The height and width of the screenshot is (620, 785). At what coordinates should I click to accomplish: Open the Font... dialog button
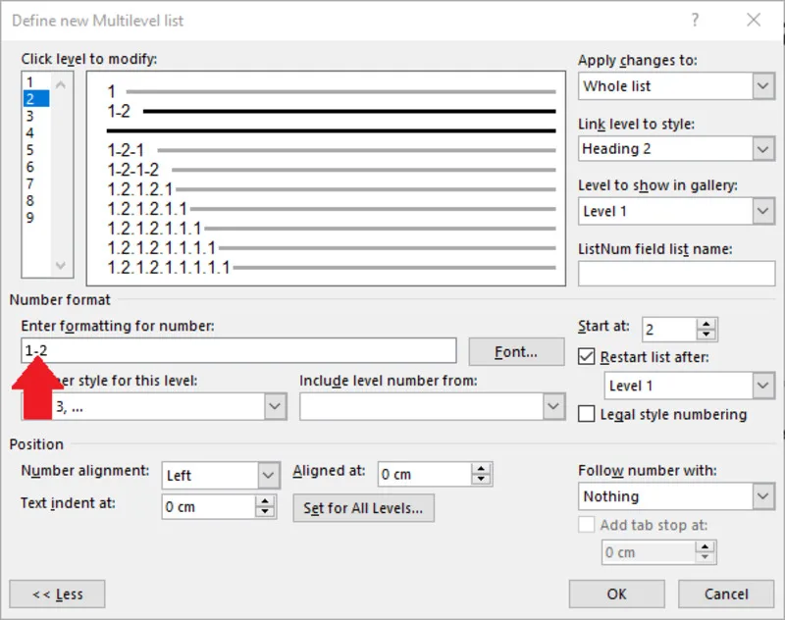[x=516, y=352]
